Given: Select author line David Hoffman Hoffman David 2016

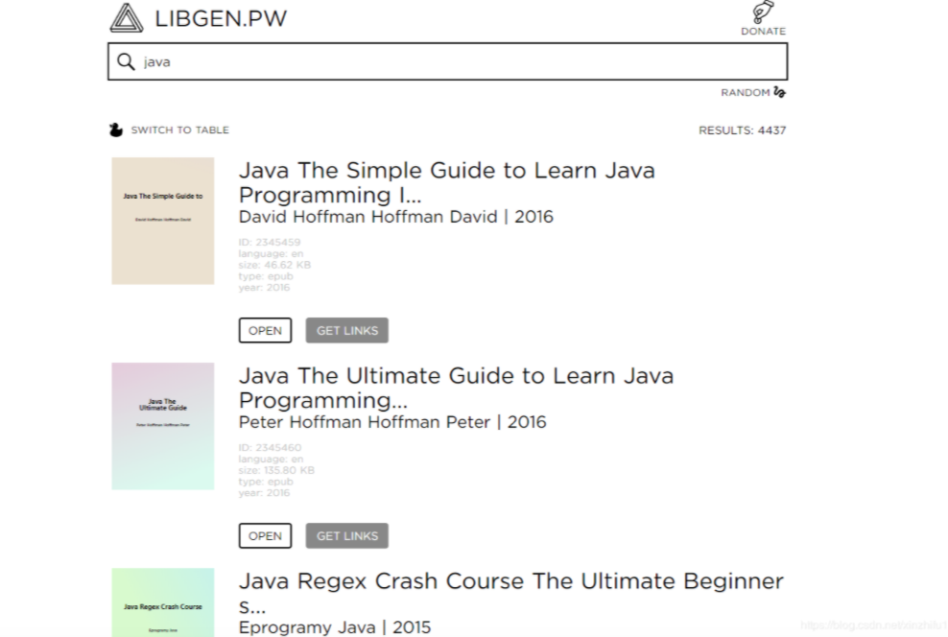Looking at the screenshot, I should point(396,217).
